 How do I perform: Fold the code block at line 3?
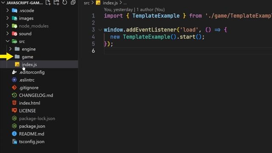[x=100, y=30]
